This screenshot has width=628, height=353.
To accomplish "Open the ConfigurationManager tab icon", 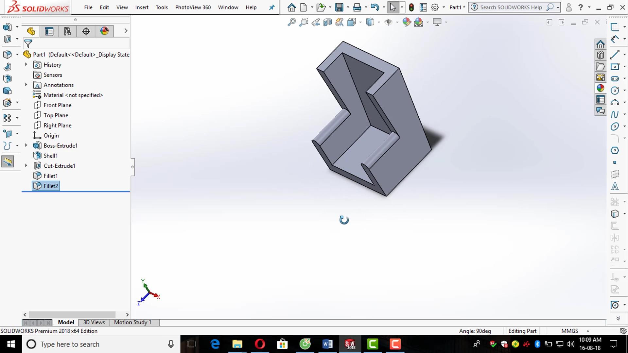I will [x=67, y=31].
